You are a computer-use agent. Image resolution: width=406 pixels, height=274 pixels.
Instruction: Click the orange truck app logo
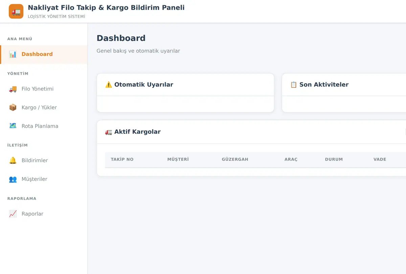pyautogui.click(x=16, y=11)
